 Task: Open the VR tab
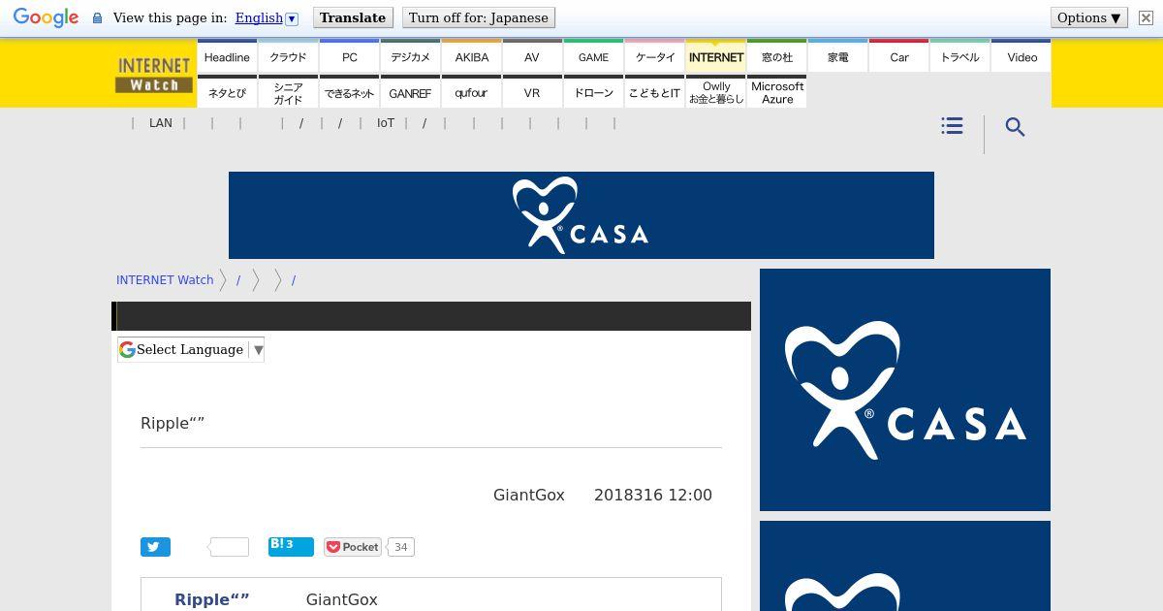(x=532, y=92)
